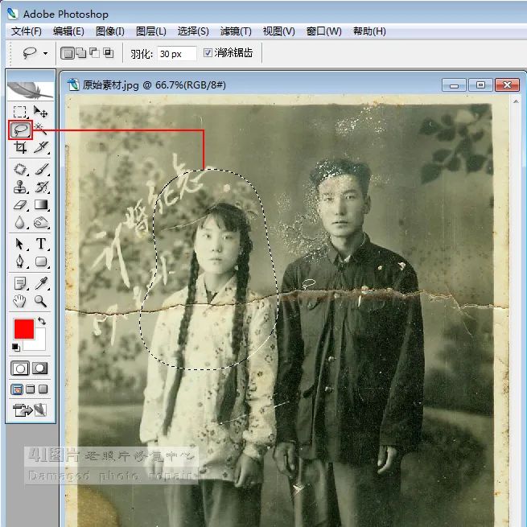Minimize the 原始素材.jpg document window
This screenshot has height=527, width=527.
tap(454, 85)
